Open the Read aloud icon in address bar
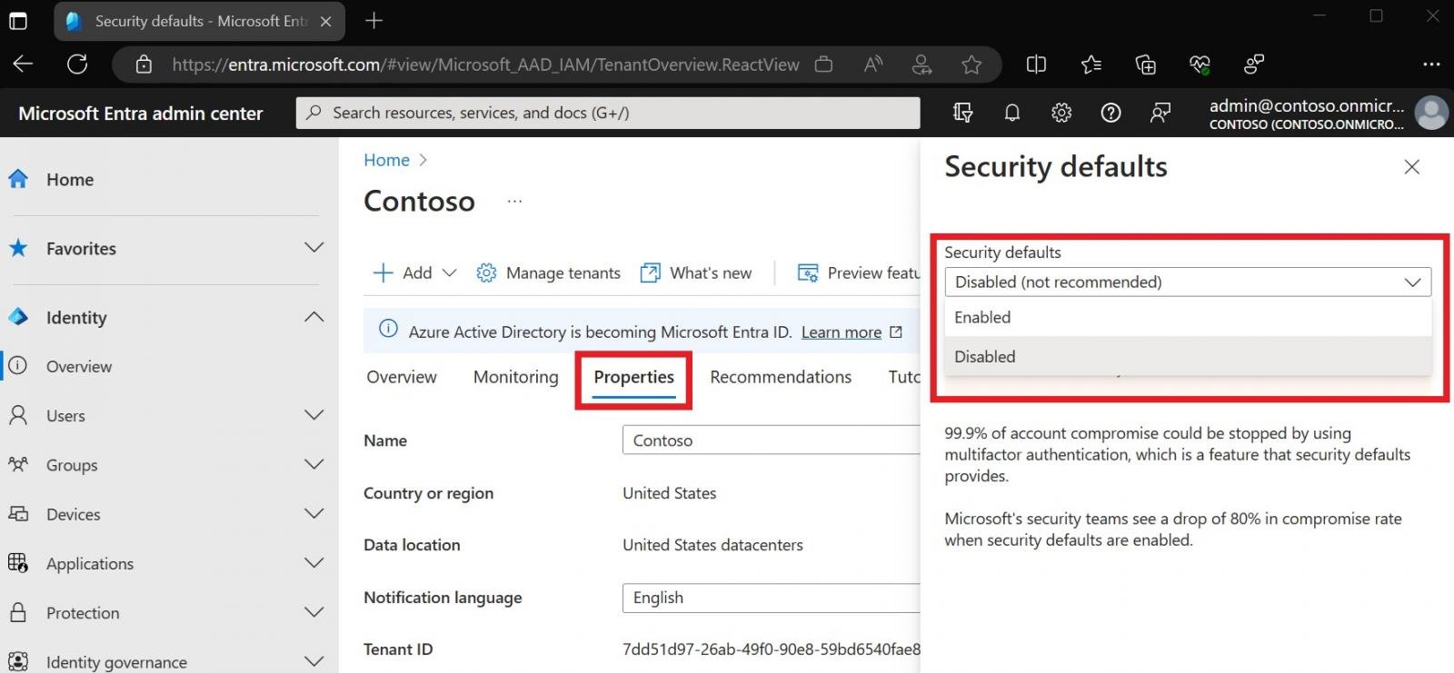This screenshot has width=1454, height=673. [x=872, y=64]
